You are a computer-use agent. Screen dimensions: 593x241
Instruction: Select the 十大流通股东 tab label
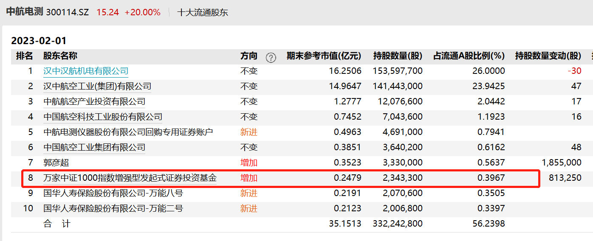[203, 12]
